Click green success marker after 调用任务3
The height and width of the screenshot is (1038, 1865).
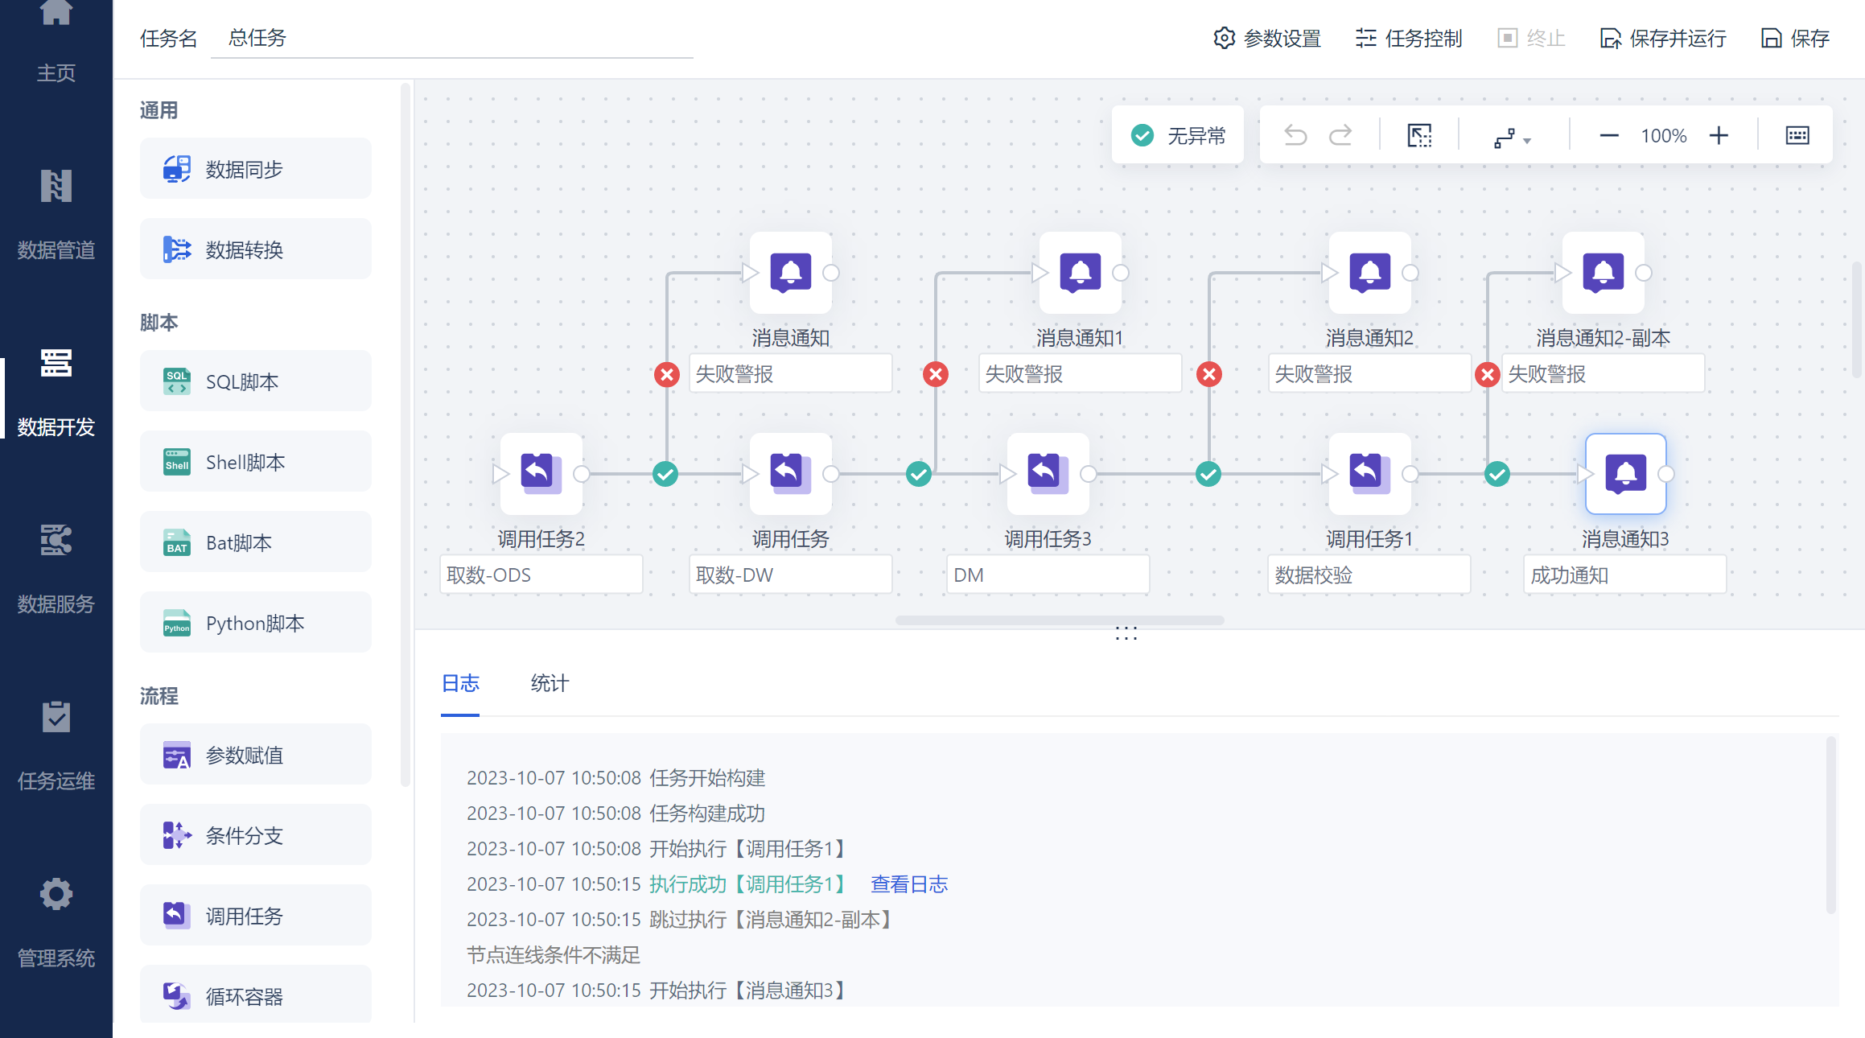click(x=1208, y=474)
